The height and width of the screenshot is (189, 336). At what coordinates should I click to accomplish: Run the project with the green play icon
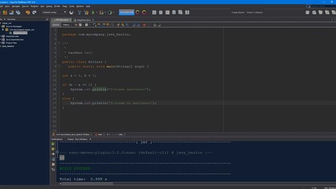pyautogui.click(x=93, y=13)
